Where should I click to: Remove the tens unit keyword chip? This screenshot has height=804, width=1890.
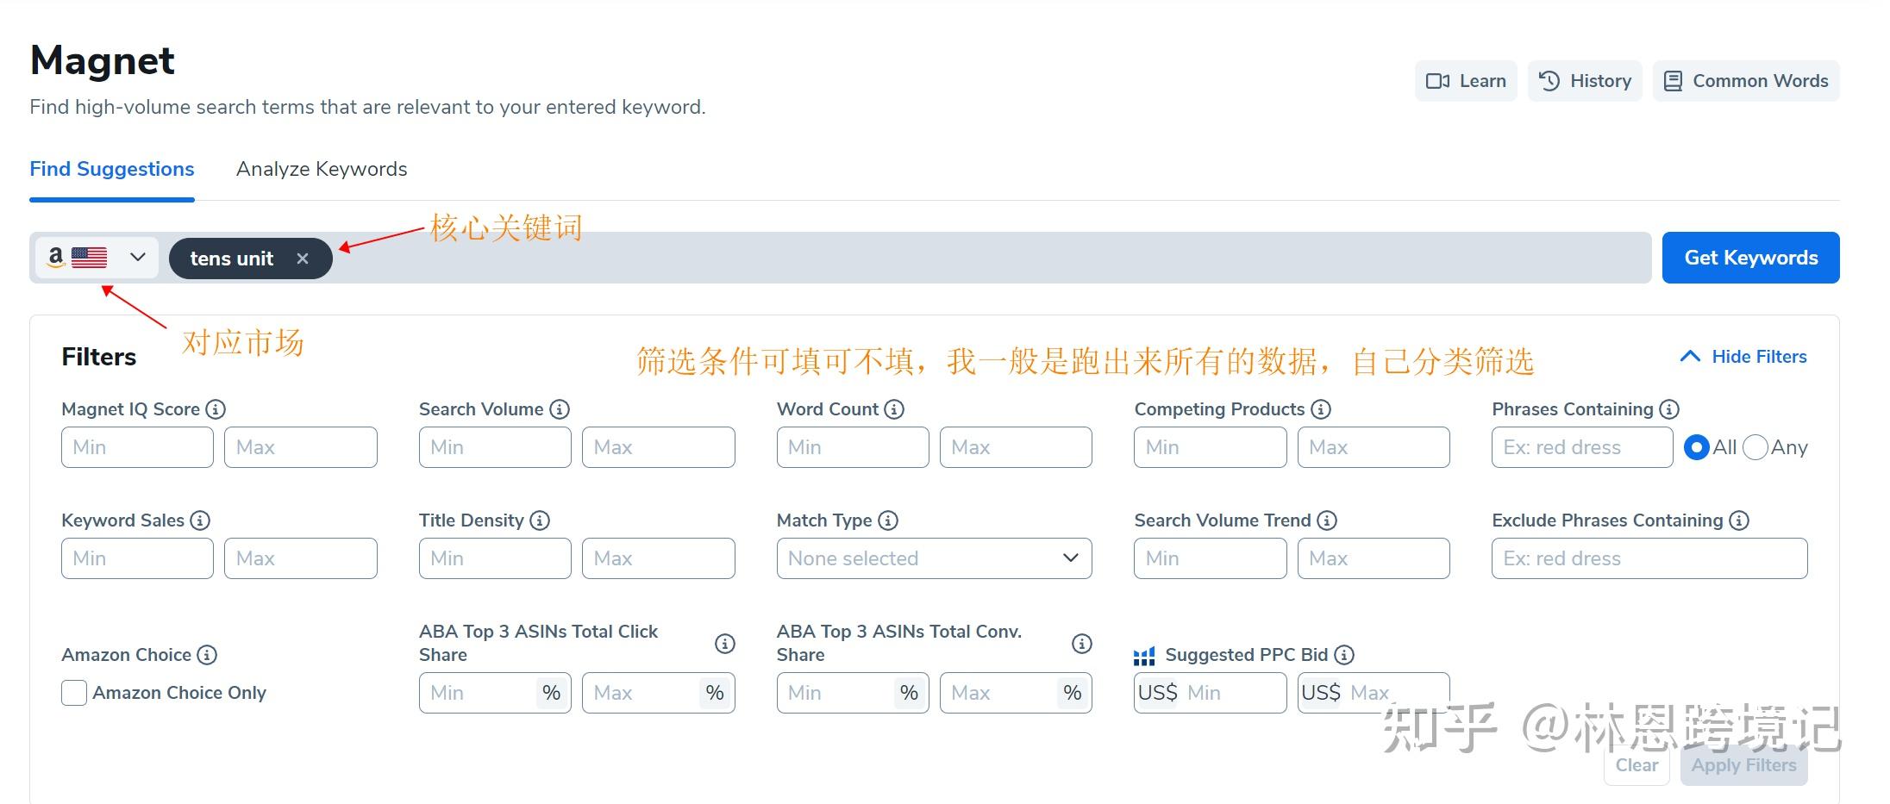pos(303,259)
